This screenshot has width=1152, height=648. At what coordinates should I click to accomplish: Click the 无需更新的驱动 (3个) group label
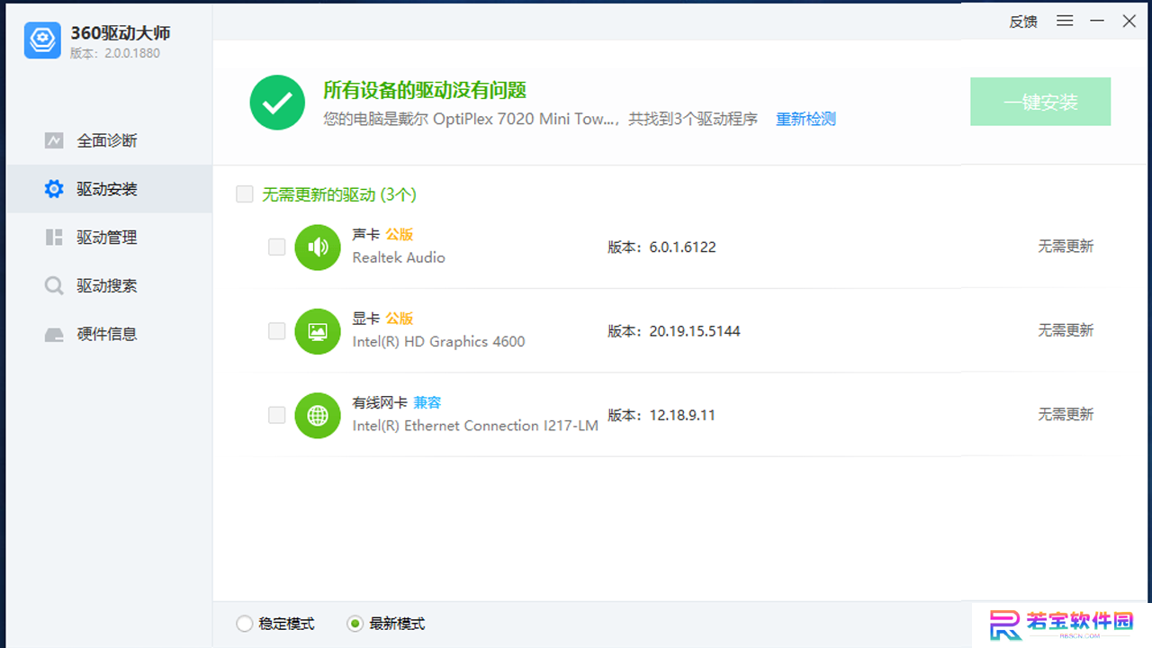pos(339,194)
